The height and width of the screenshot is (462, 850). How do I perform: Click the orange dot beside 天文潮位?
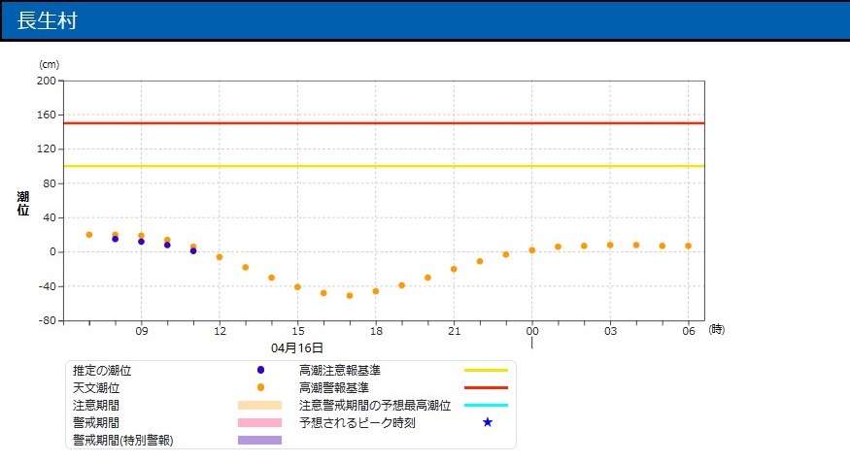[x=260, y=387]
